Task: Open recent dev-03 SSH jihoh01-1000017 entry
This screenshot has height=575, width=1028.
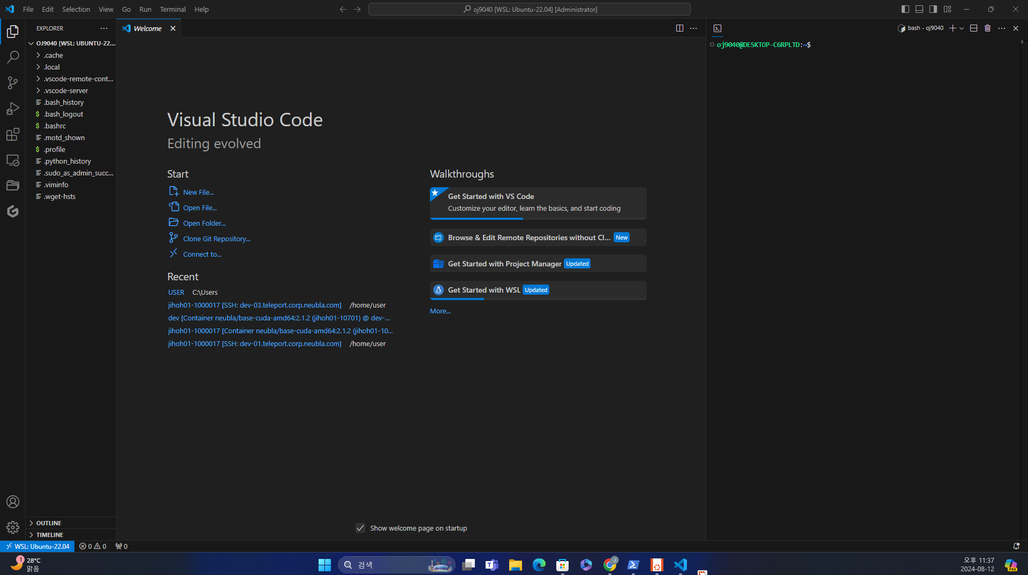Action: point(254,305)
